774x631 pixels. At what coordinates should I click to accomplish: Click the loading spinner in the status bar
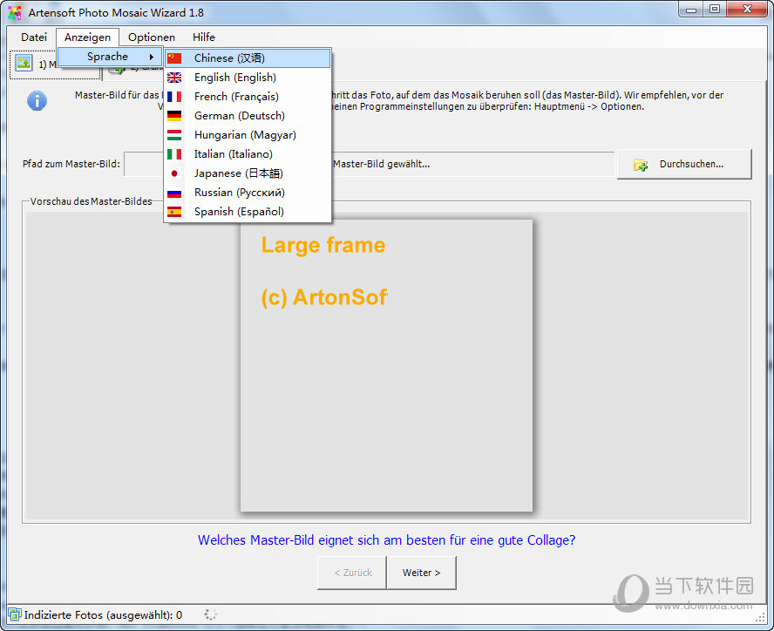[x=211, y=614]
